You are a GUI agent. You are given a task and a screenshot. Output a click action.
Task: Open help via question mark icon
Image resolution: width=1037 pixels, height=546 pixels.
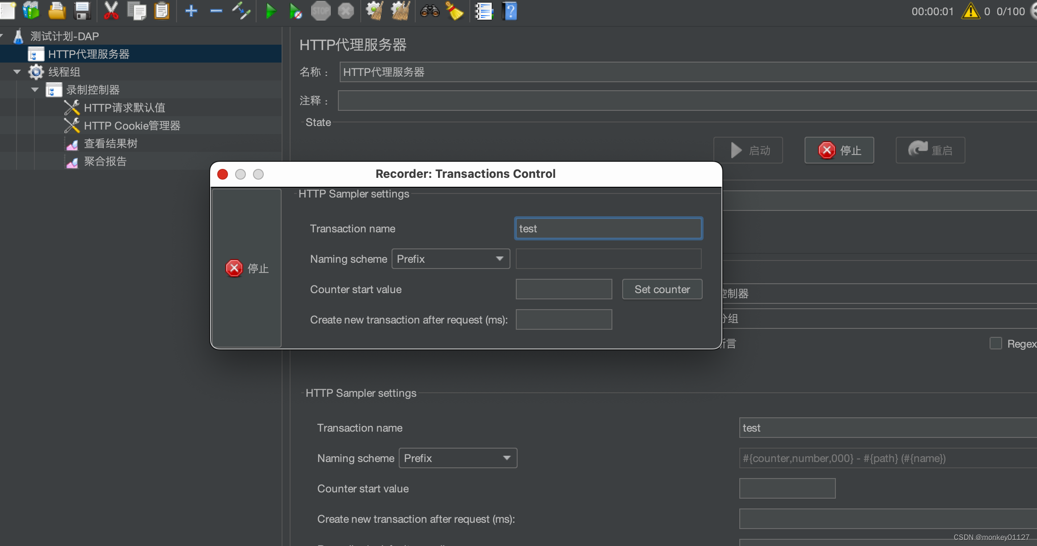pyautogui.click(x=510, y=11)
